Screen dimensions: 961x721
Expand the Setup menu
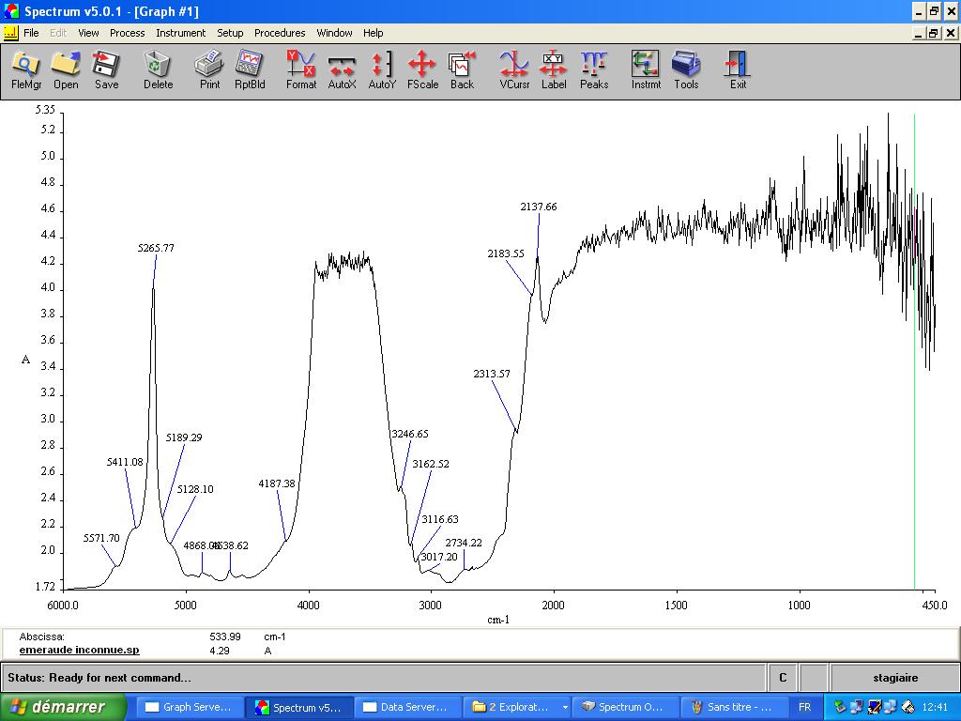point(230,33)
